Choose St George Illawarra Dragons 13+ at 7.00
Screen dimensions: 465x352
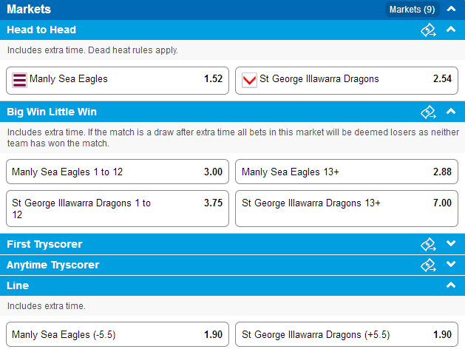[x=347, y=209]
